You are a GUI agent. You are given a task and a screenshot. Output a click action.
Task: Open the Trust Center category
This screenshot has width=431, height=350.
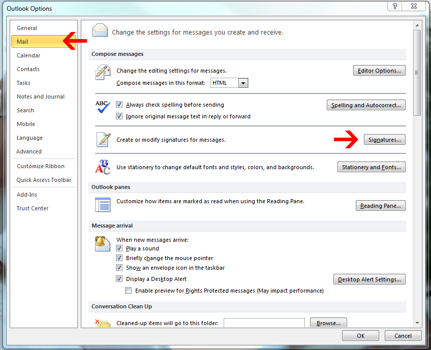(33, 208)
